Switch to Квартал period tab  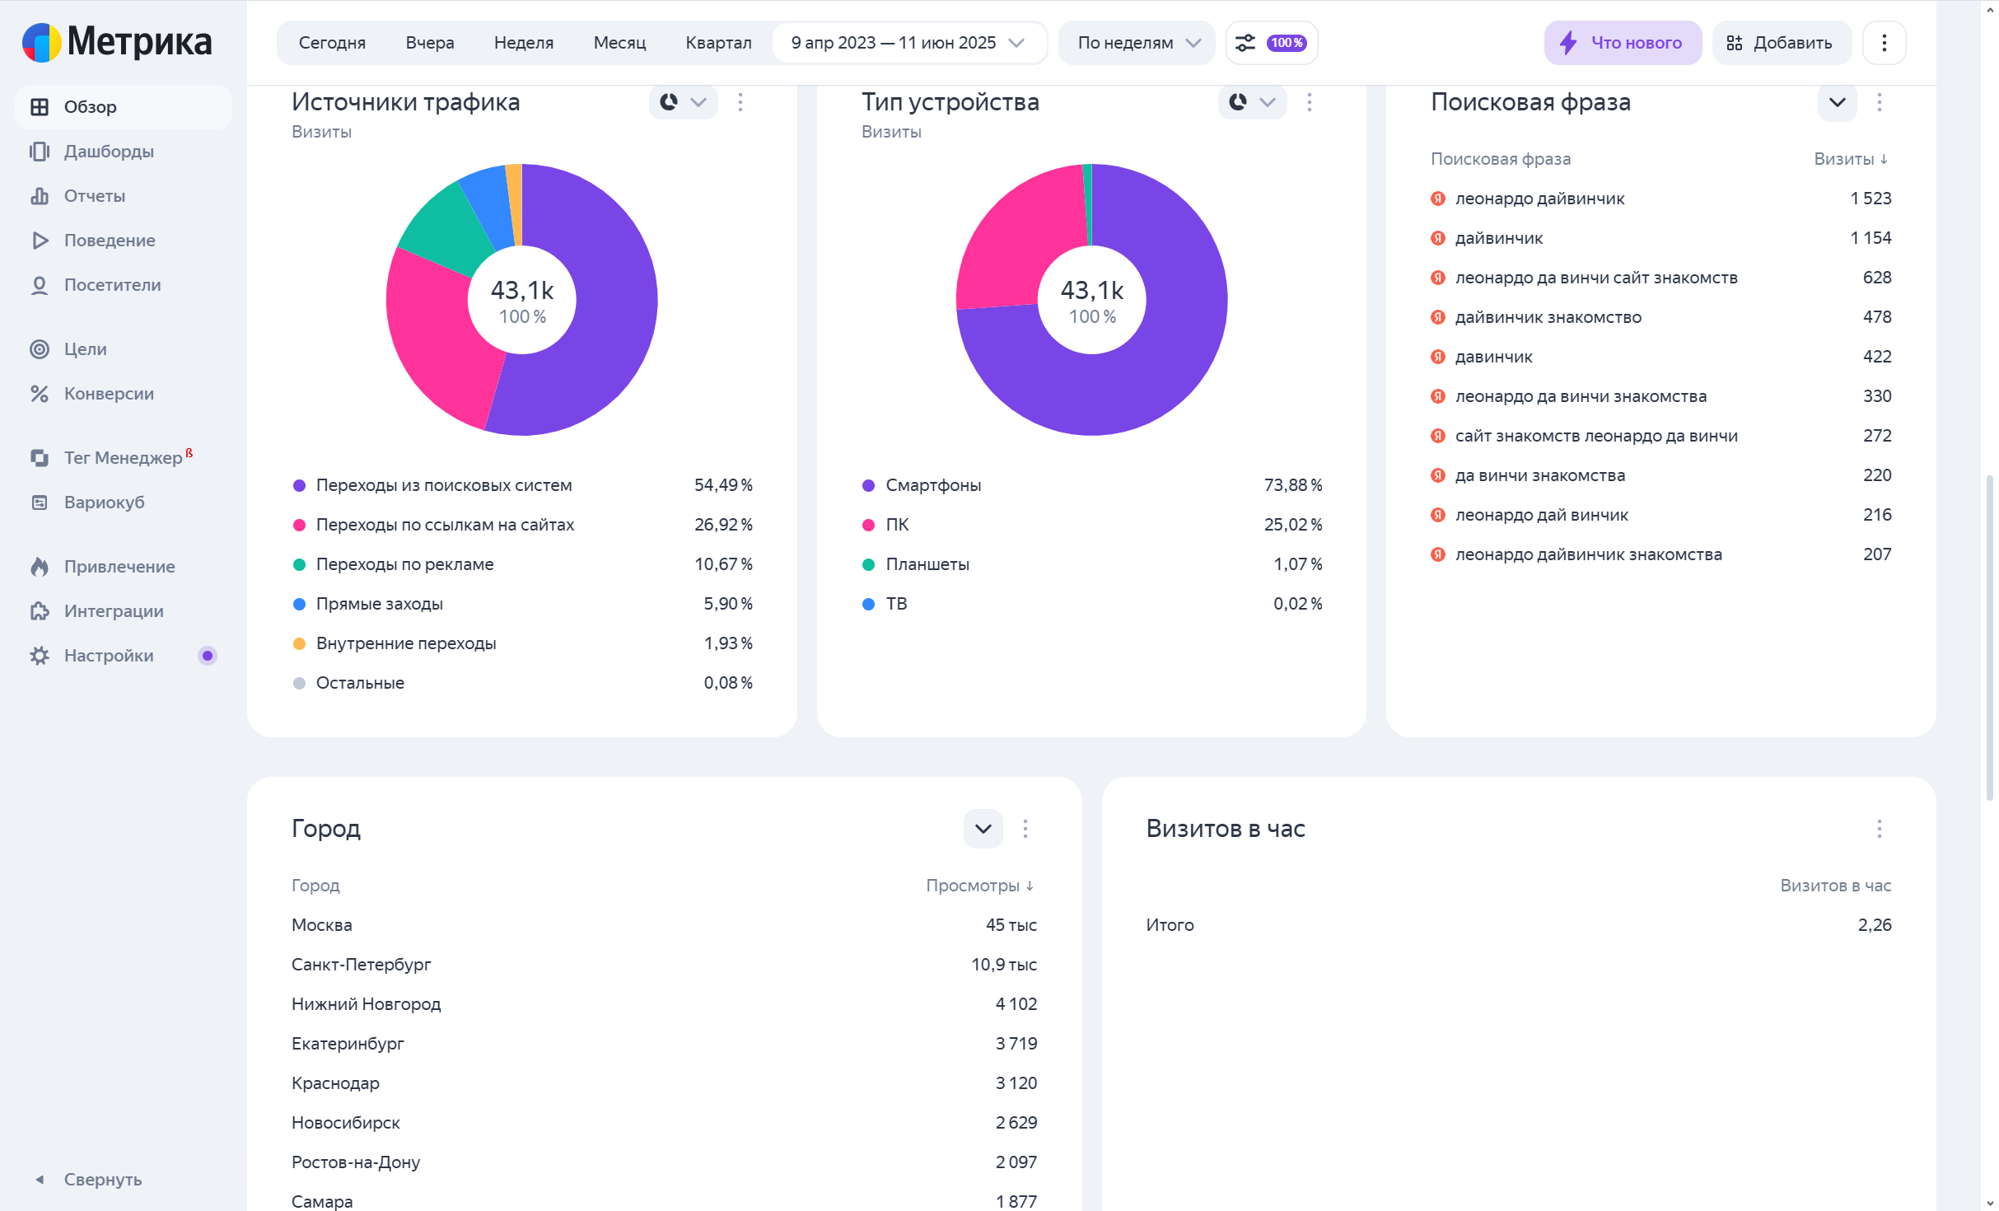pyautogui.click(x=717, y=43)
